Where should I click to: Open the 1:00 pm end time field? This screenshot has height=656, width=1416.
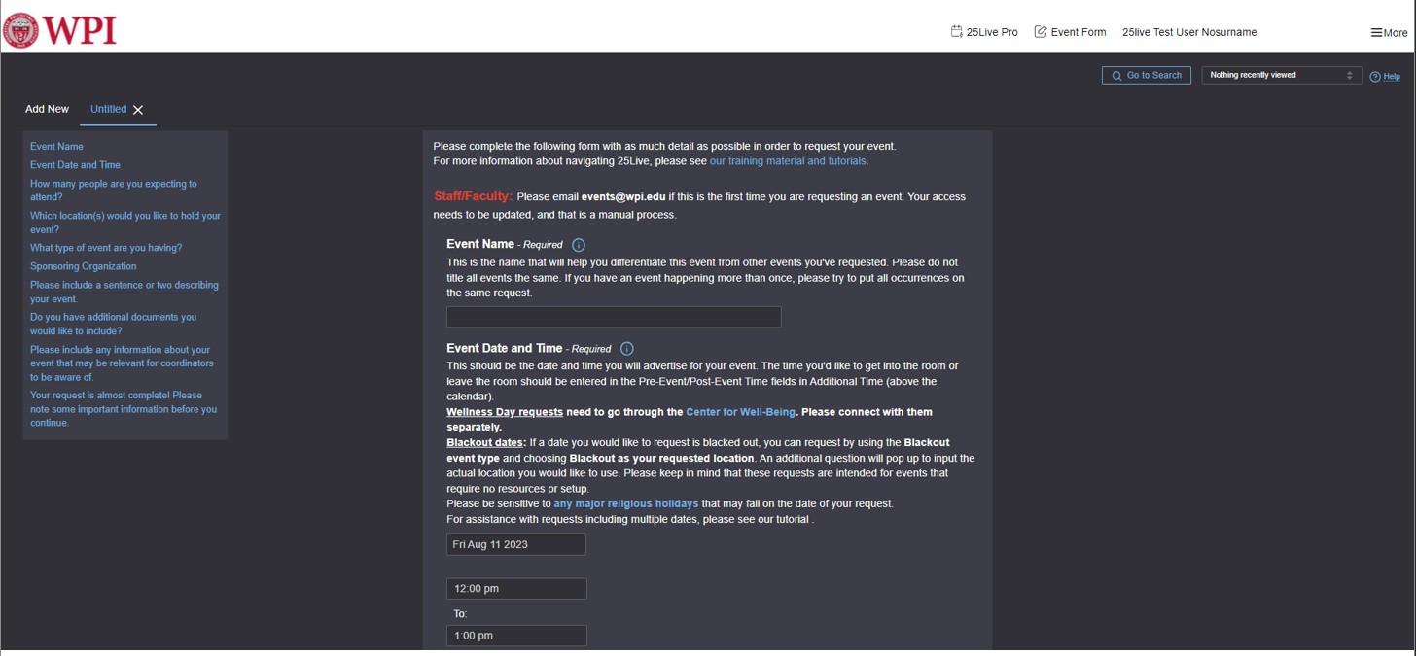tap(516, 636)
